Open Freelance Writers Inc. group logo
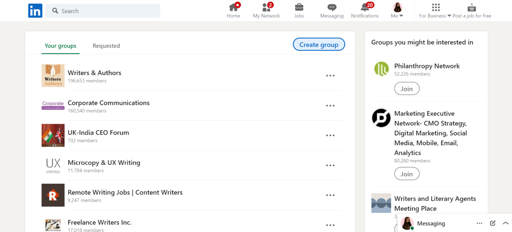Image resolution: width=512 pixels, height=232 pixels. tap(53, 225)
